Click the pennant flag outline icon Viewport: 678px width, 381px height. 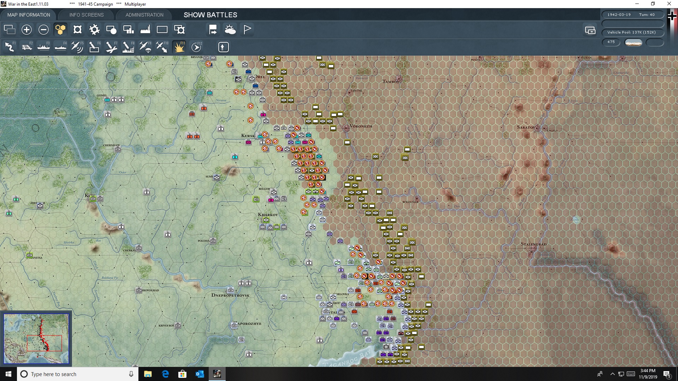247,30
